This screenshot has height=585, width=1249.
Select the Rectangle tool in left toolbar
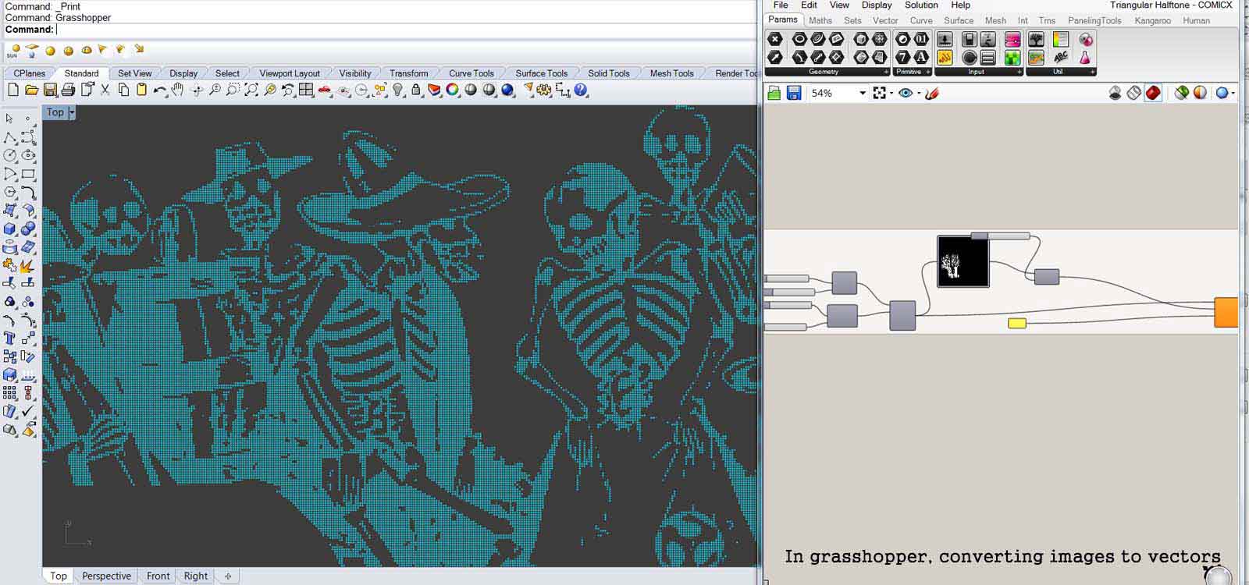(28, 174)
